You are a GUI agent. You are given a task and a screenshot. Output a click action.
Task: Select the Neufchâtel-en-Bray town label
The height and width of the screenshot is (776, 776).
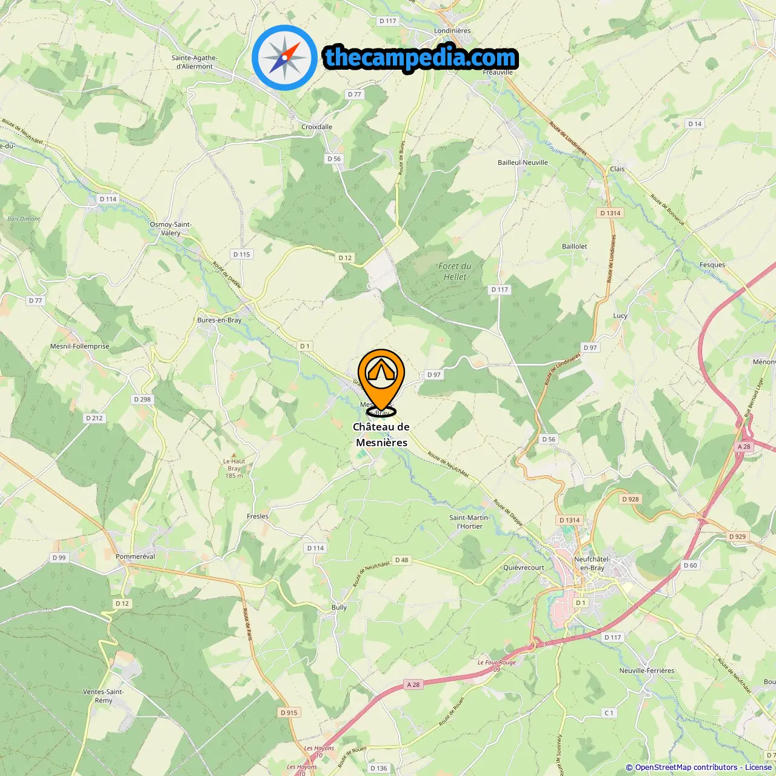[592, 564]
